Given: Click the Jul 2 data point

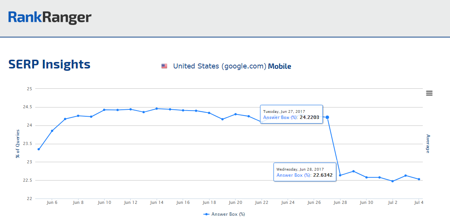Looking at the screenshot, I should coord(393,181).
